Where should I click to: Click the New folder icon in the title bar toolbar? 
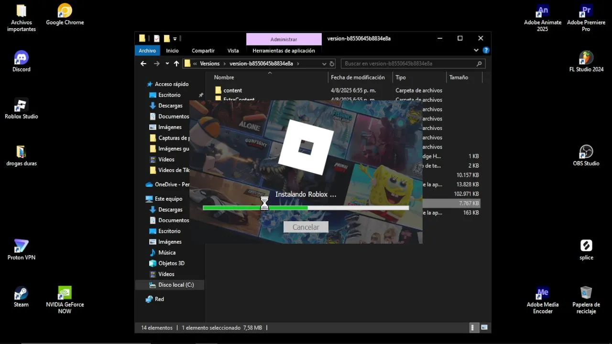pos(167,38)
